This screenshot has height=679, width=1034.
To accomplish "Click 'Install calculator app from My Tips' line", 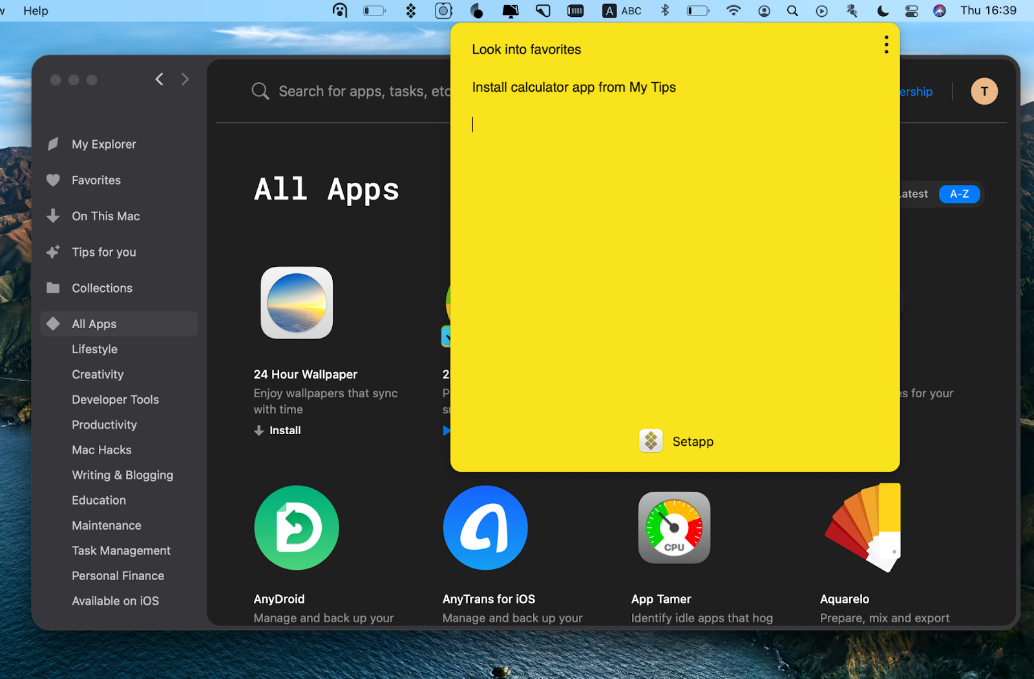I will 574,87.
